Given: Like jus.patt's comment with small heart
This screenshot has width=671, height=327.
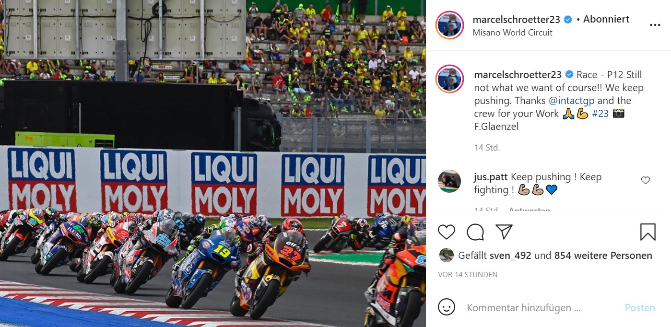Looking at the screenshot, I should (x=646, y=180).
